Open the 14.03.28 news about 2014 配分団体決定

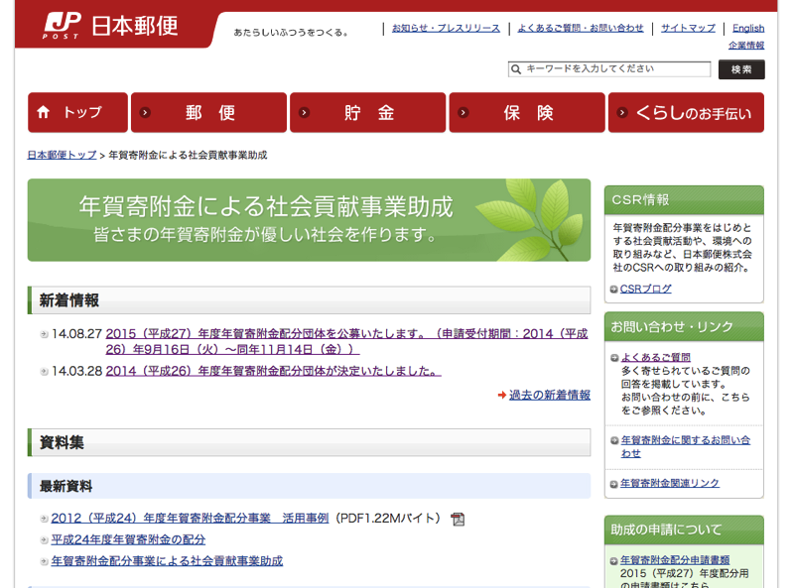click(274, 371)
